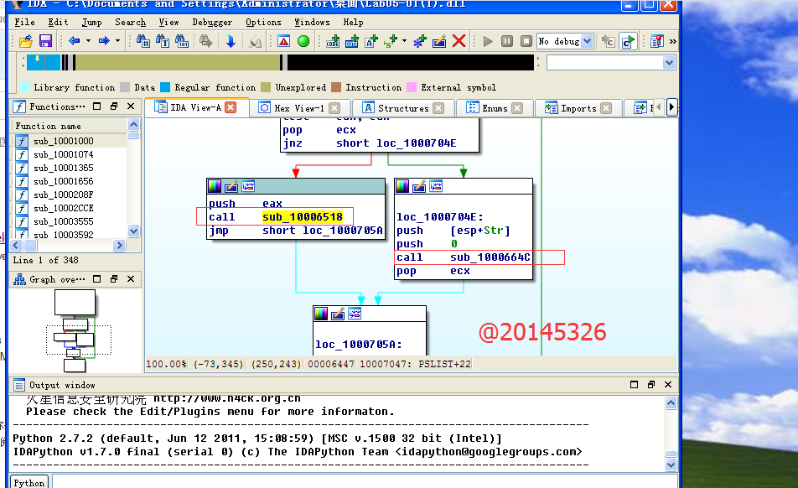Viewport: 798px width, 488px height.
Task: Click the Save database floppy icon
Action: tap(45, 41)
